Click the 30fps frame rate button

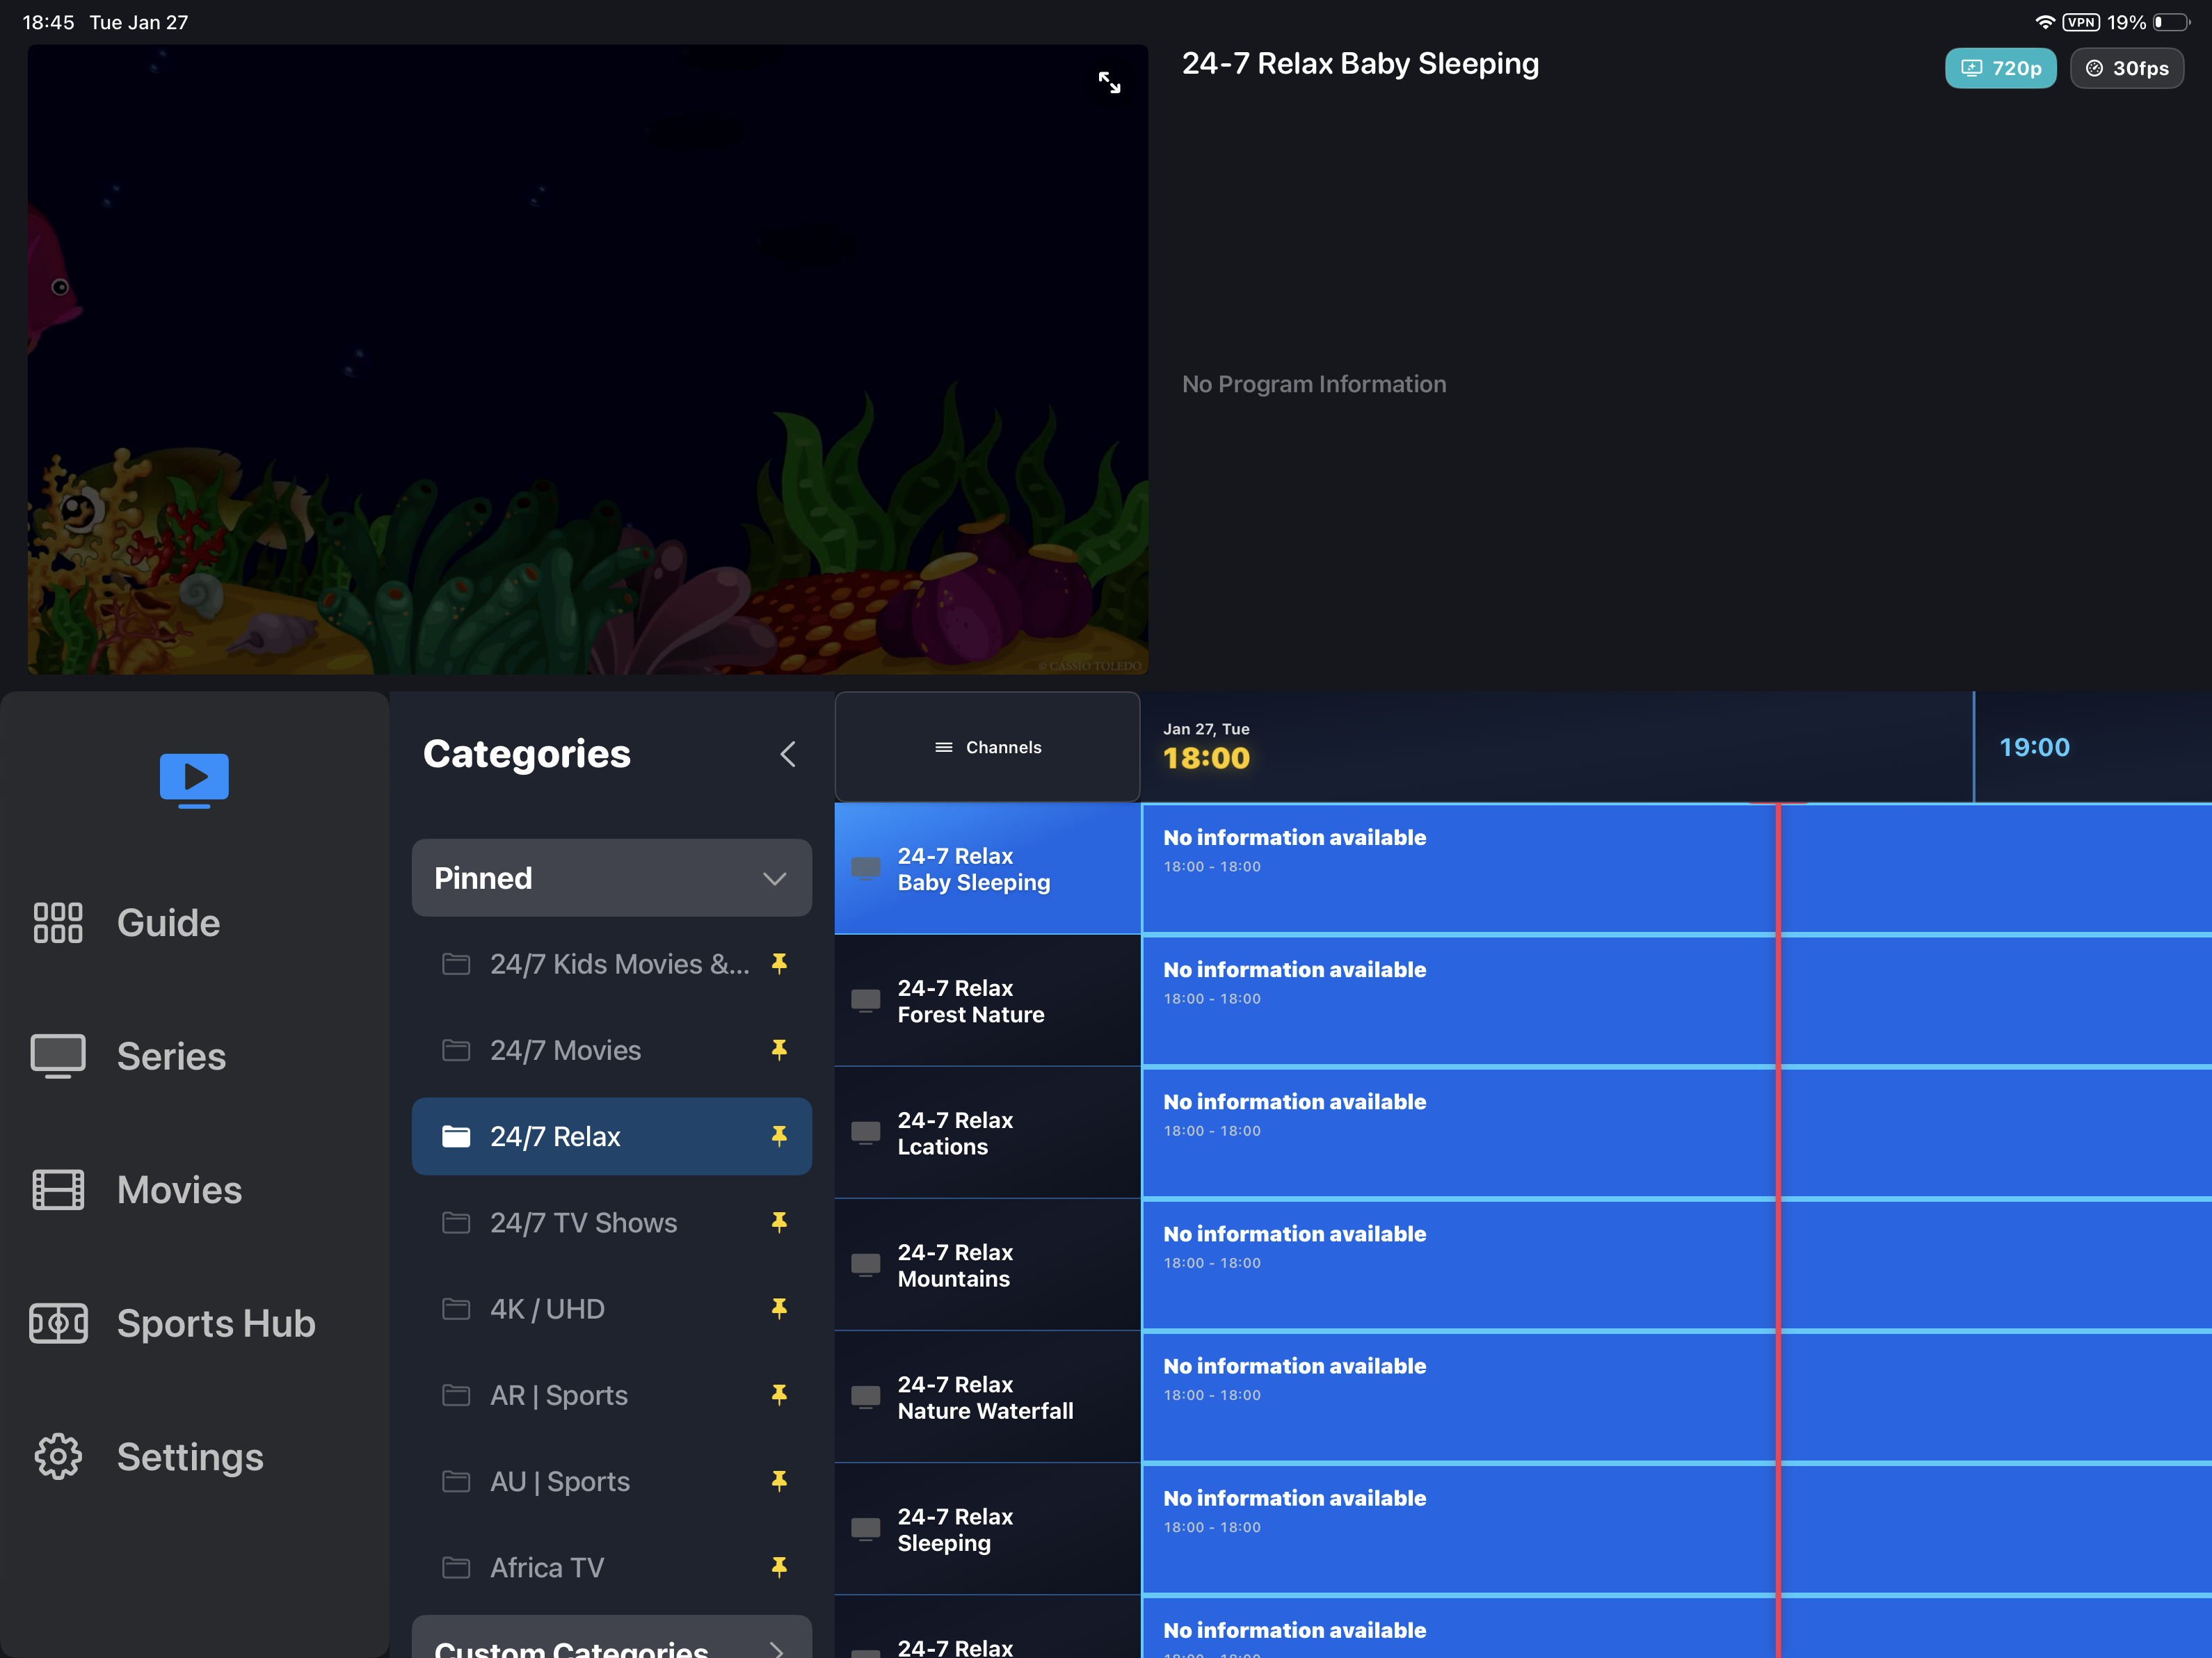coord(2127,68)
